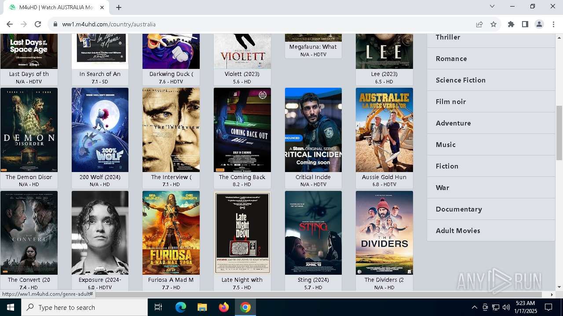Close the M4uHD tab
This screenshot has height=316, width=563.
tap(102, 7)
